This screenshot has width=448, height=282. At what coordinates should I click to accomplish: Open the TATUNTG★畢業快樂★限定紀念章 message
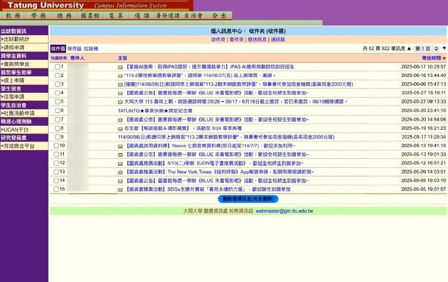155,111
